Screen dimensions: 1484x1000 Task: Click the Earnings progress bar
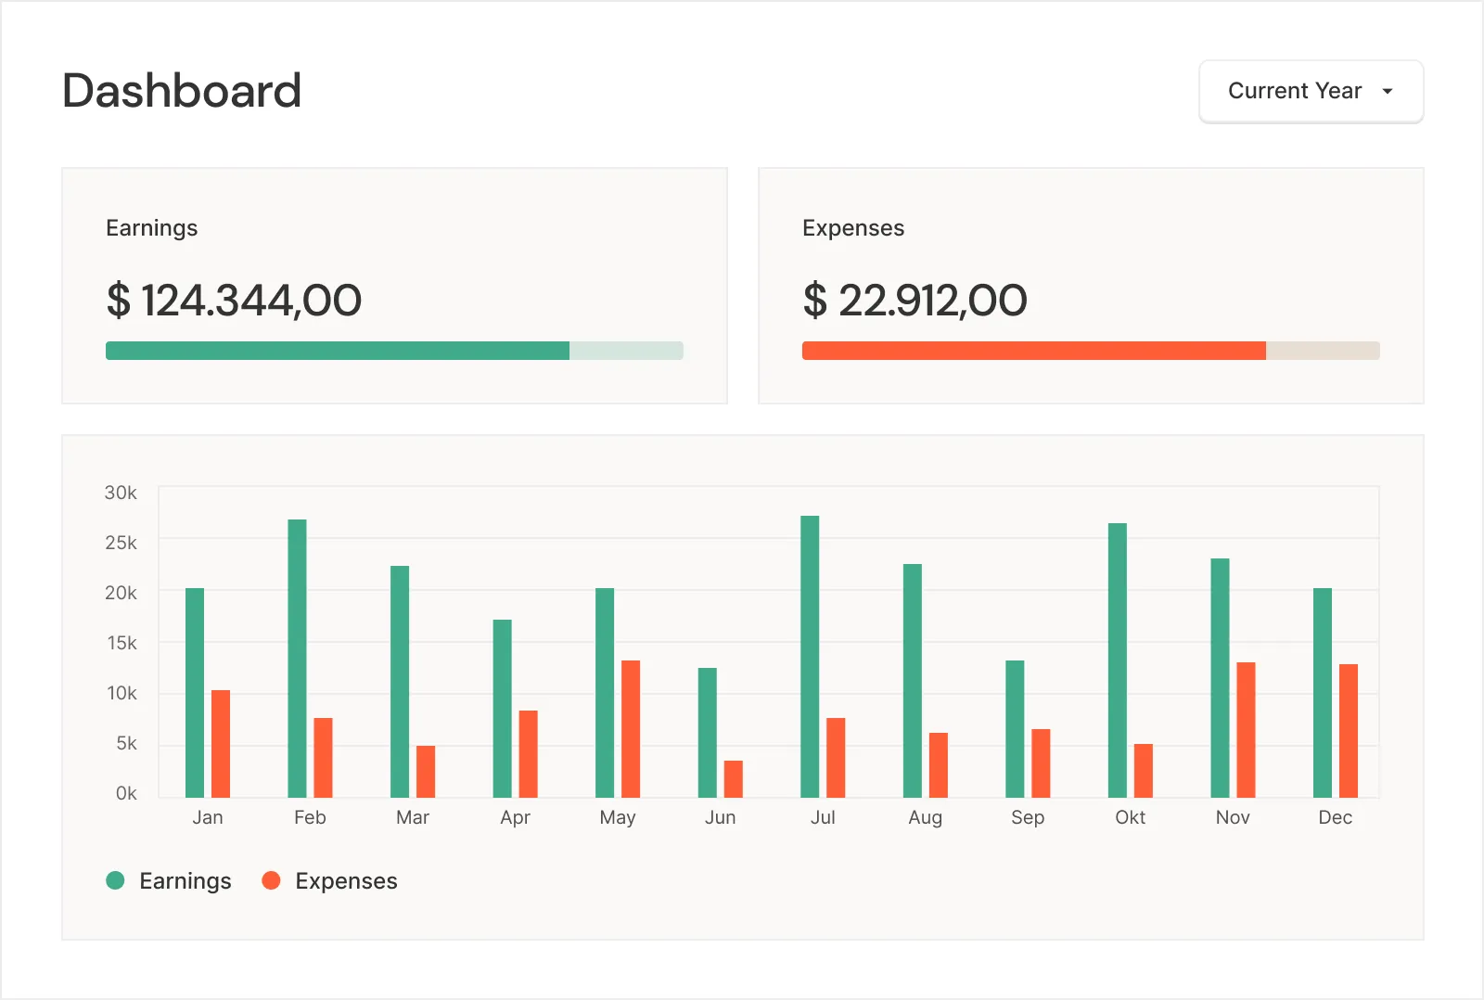point(394,351)
